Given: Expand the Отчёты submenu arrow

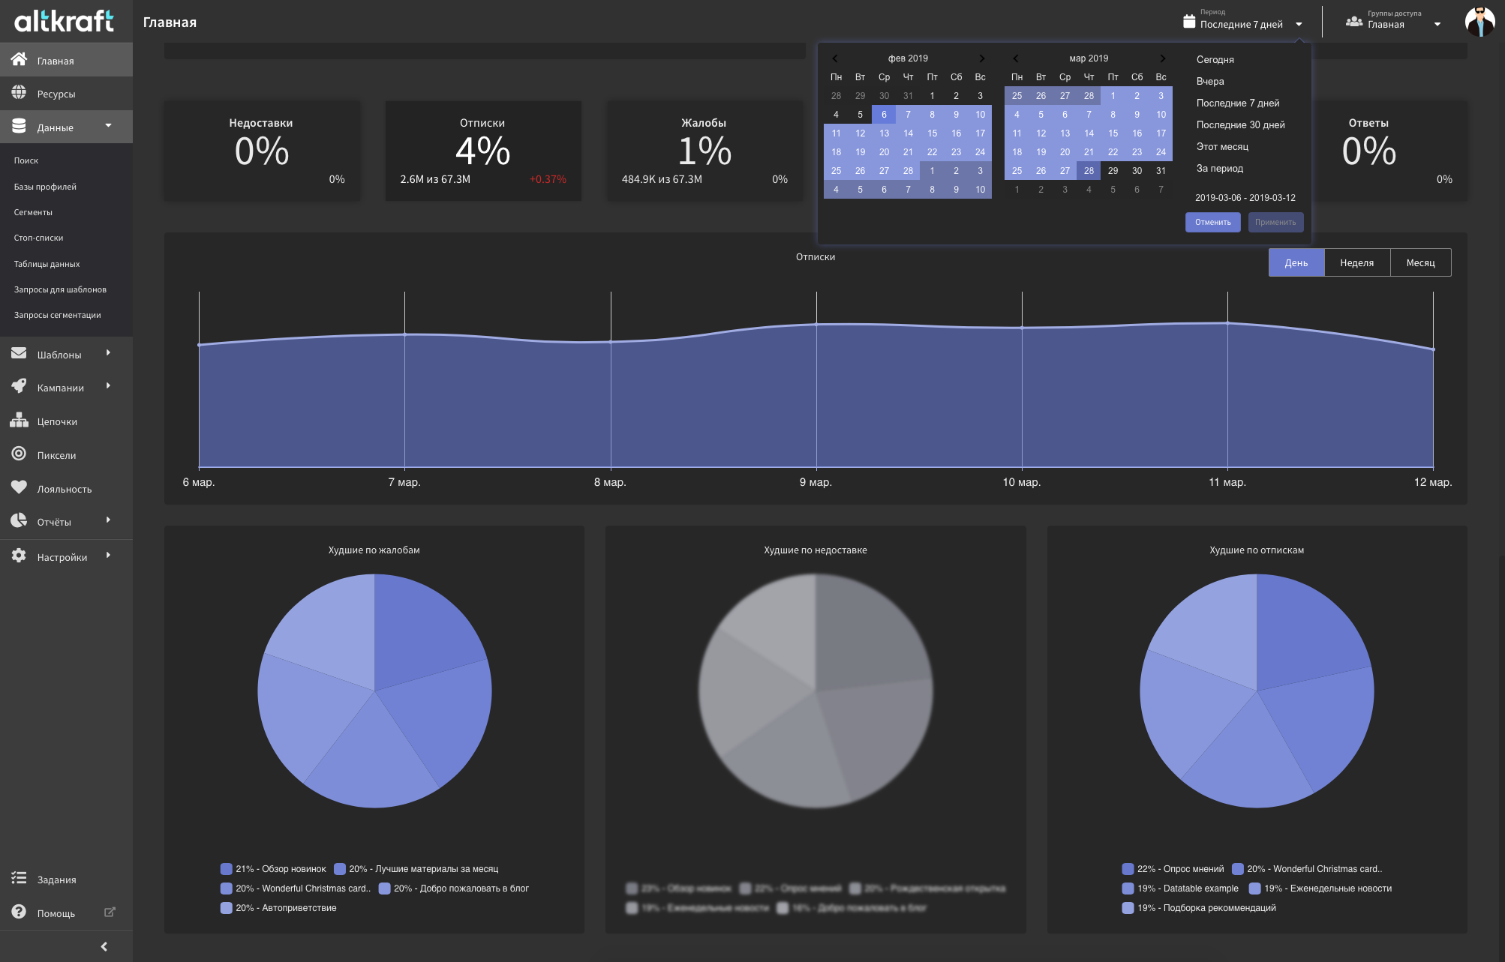Looking at the screenshot, I should pos(109,520).
